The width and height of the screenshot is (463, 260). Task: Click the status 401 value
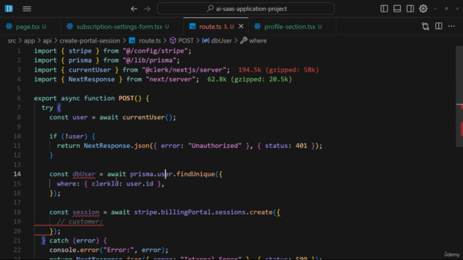pyautogui.click(x=301, y=146)
